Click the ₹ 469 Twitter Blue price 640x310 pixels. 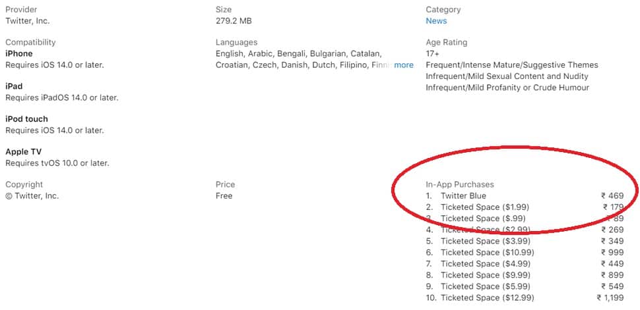click(x=612, y=196)
